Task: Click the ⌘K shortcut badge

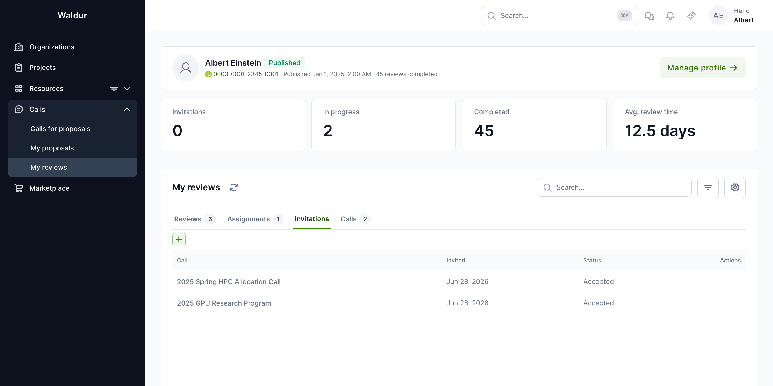Action: (625, 16)
